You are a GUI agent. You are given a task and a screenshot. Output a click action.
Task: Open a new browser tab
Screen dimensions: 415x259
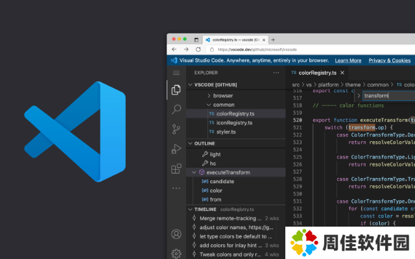pyautogui.click(x=272, y=39)
